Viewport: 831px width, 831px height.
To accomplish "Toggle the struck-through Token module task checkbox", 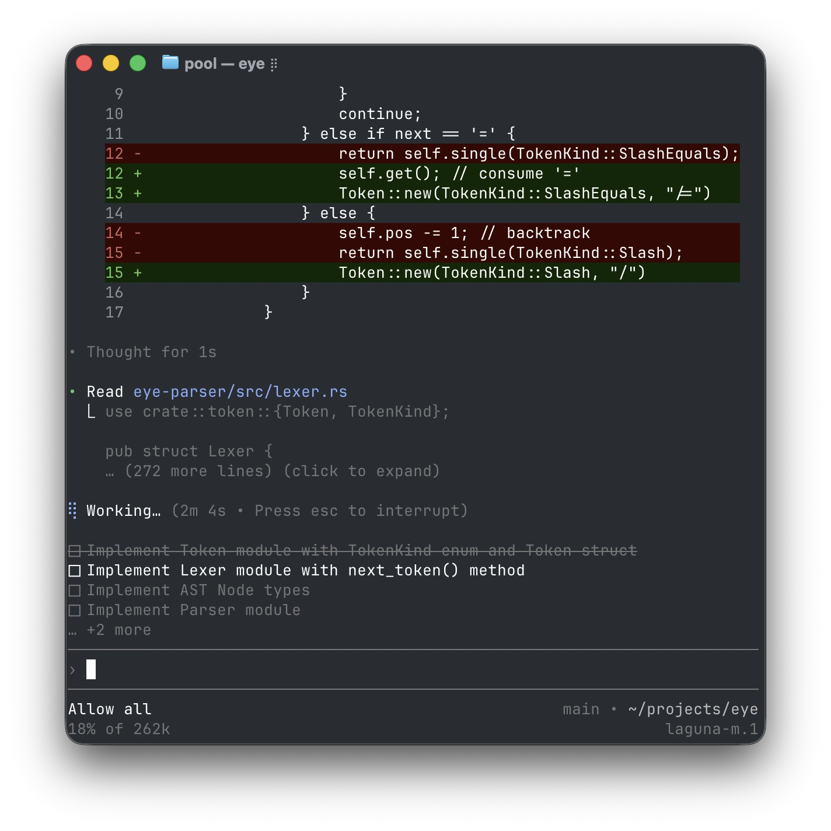I will (74, 551).
